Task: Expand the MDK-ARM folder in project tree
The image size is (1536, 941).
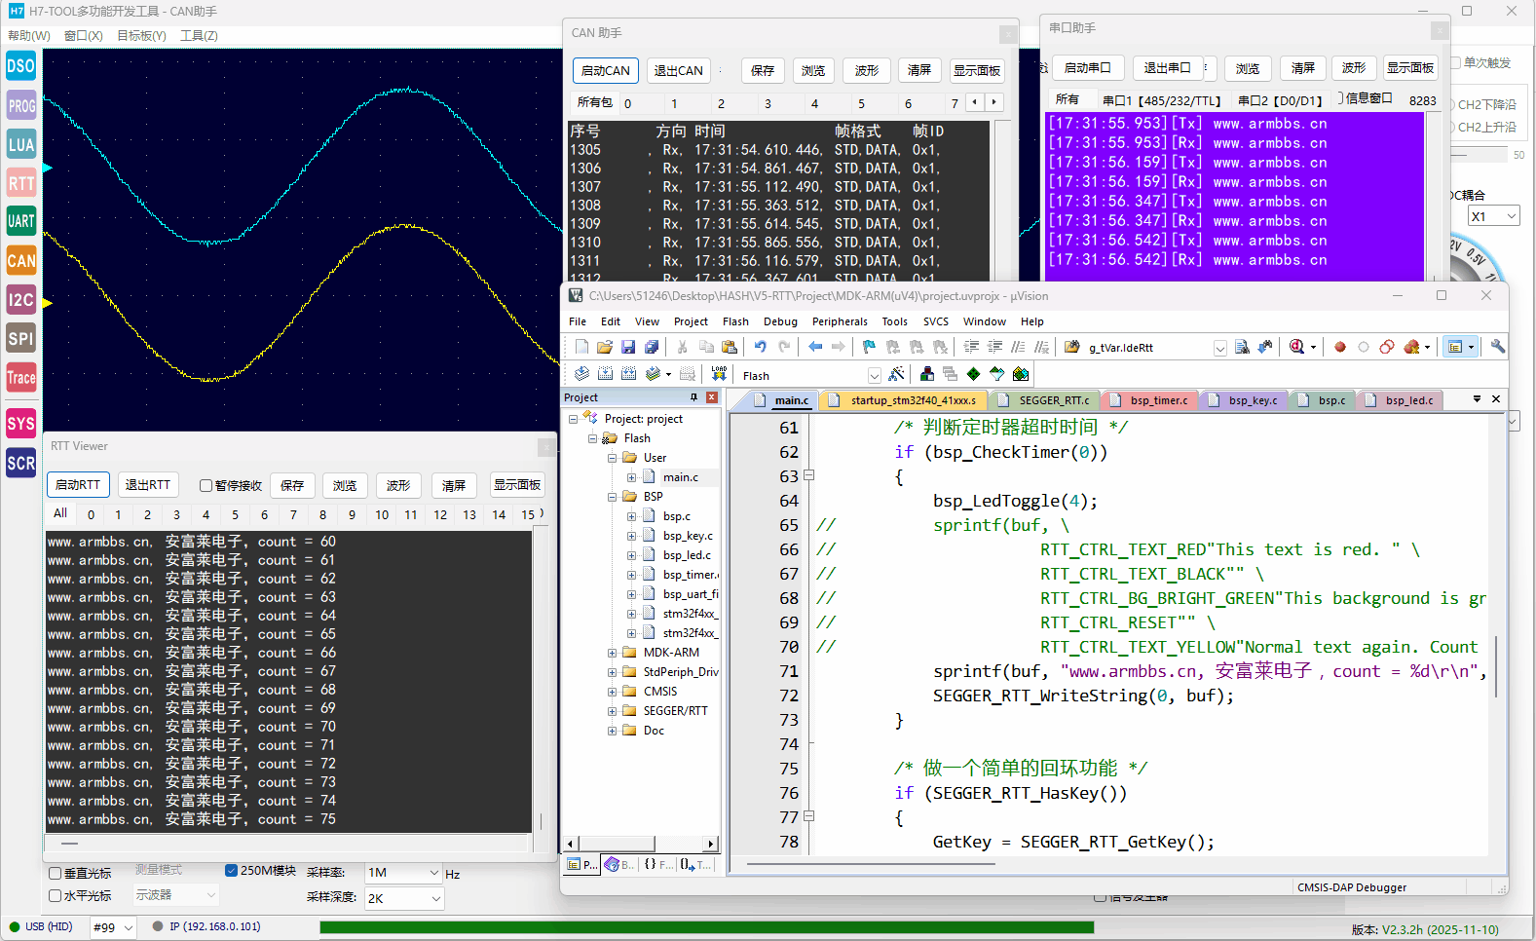Action: [612, 653]
